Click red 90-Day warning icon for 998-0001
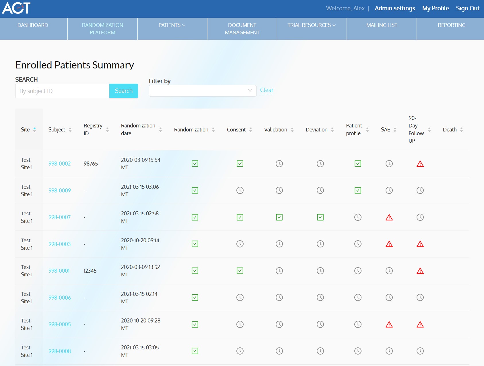The width and height of the screenshot is (484, 366). 420,271
